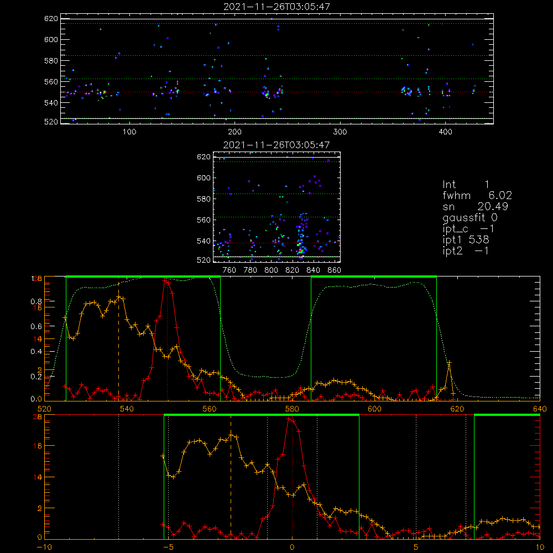
Task: Click the -5 x-axis label on bottom plot
Action: pos(168,547)
